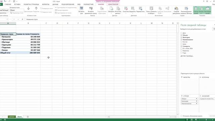Open the Change Data Source (Источник данных) icon
215x121 pixels.
point(118,9)
